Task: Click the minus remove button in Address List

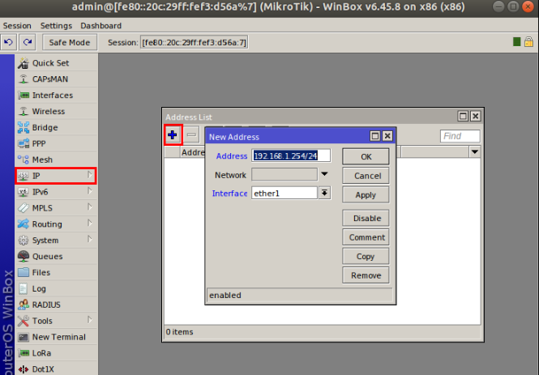Action: click(x=191, y=135)
